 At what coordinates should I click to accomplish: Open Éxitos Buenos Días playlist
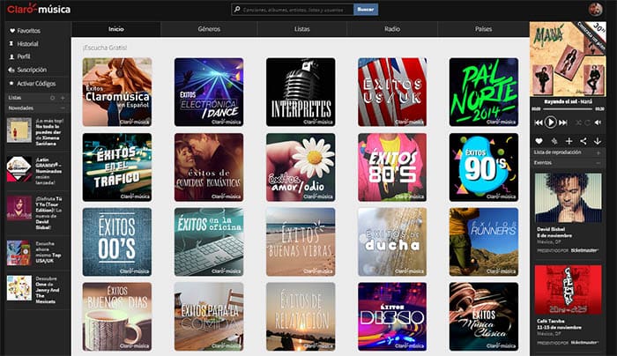coord(117,316)
